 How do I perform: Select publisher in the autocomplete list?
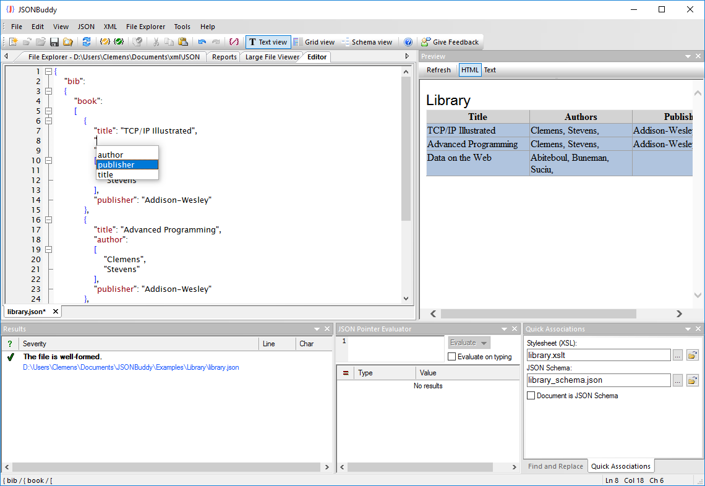[127, 164]
